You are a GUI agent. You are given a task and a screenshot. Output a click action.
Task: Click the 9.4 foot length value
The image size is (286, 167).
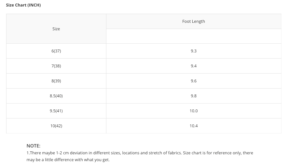click(193, 66)
